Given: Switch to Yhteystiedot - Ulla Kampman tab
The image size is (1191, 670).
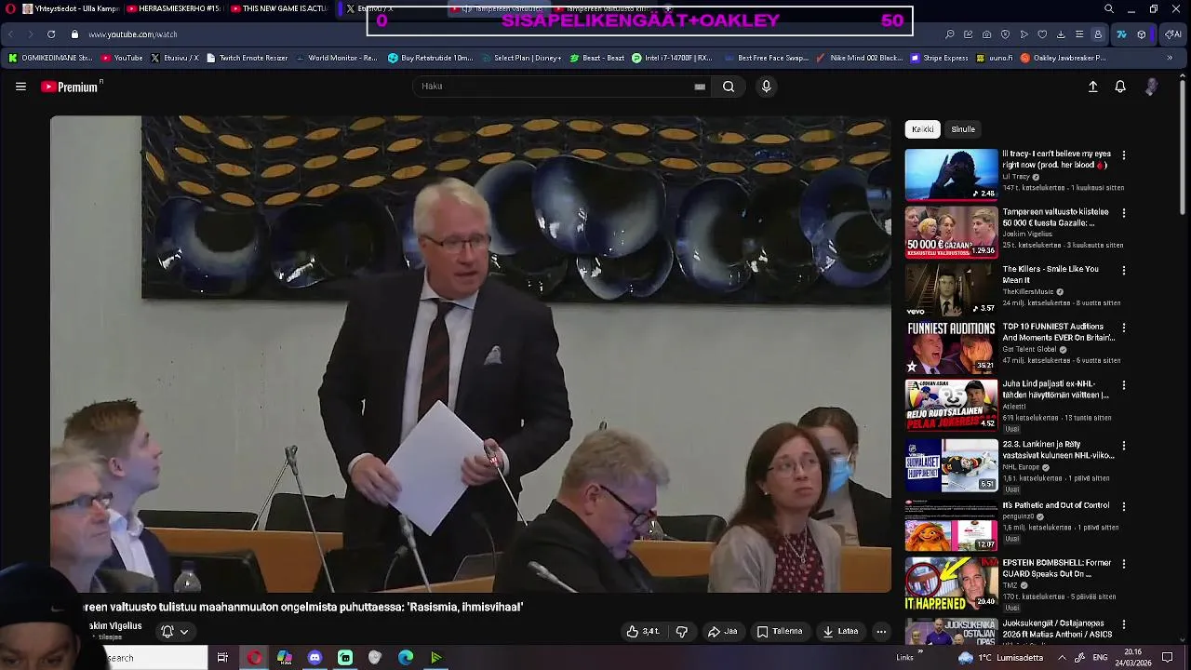Looking at the screenshot, I should point(70,8).
